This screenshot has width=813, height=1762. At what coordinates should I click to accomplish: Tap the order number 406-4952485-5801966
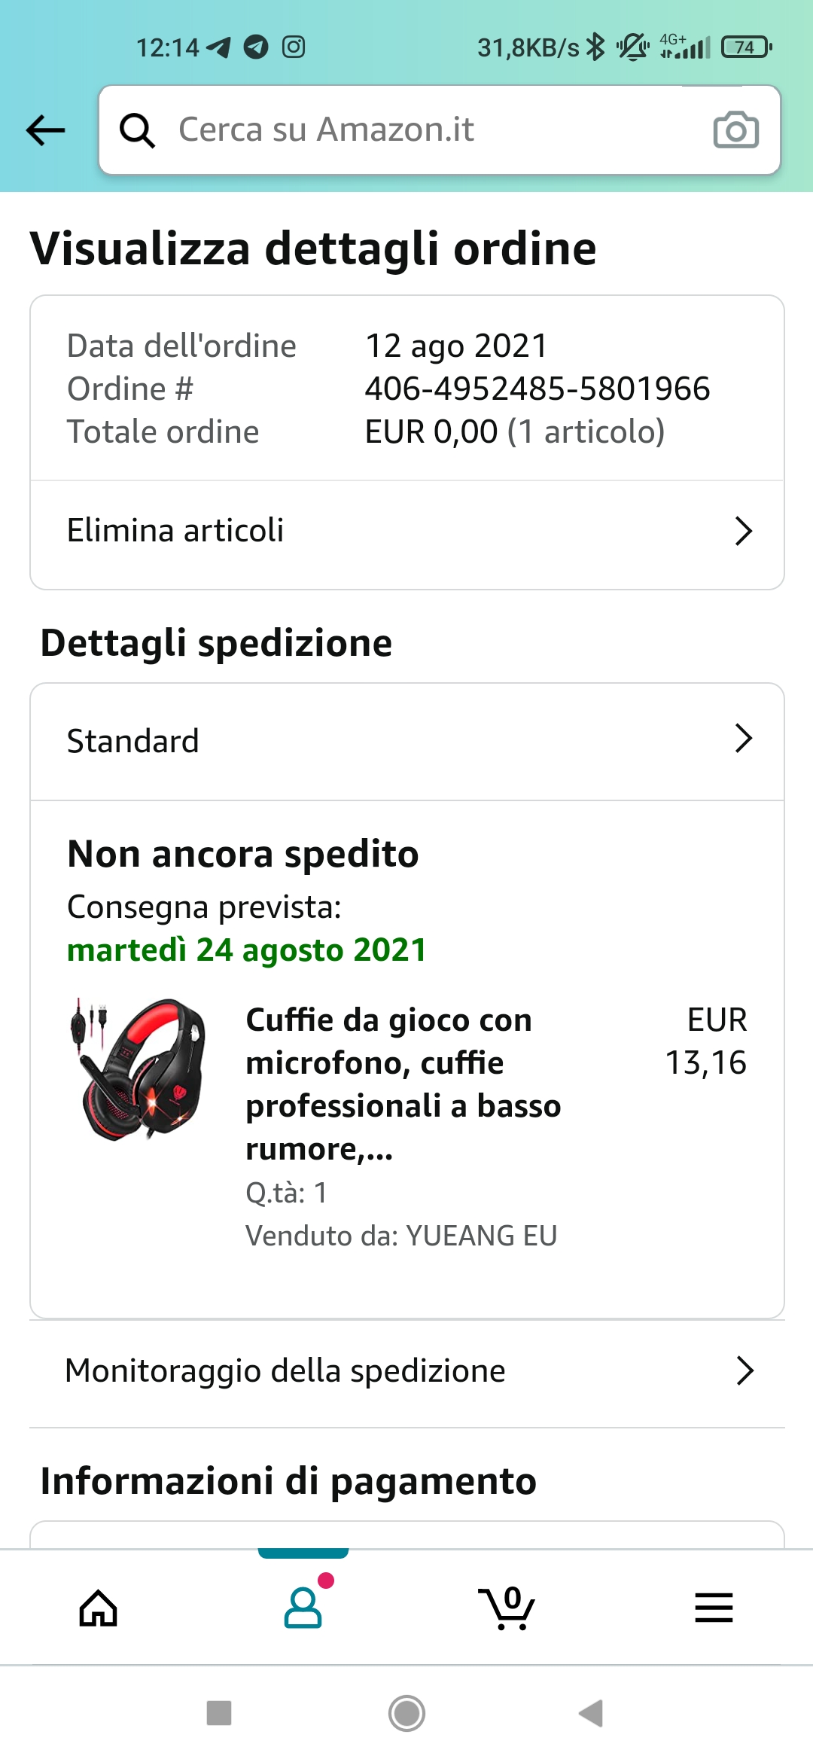537,389
